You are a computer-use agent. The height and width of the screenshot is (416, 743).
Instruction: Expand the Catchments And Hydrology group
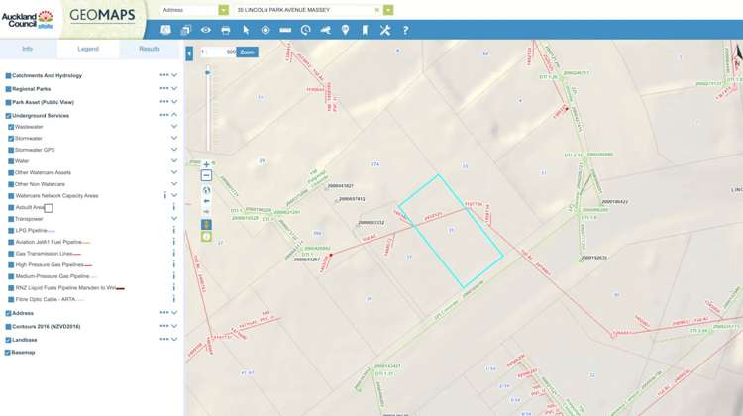coord(174,75)
